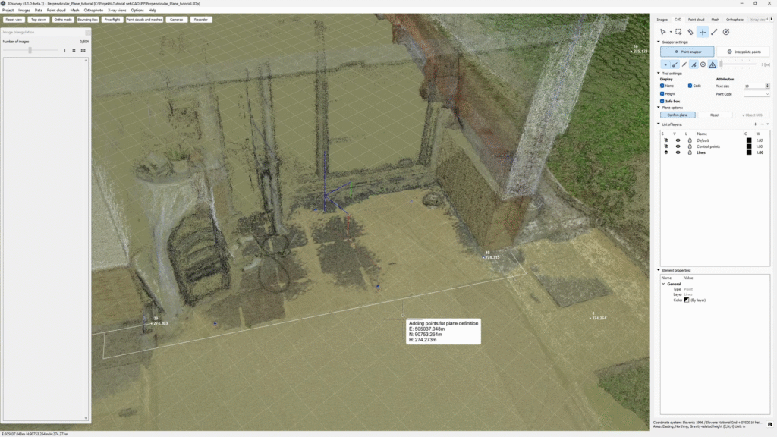Image resolution: width=777 pixels, height=437 pixels.
Task: Open color swatch of Default layer
Action: (749, 140)
